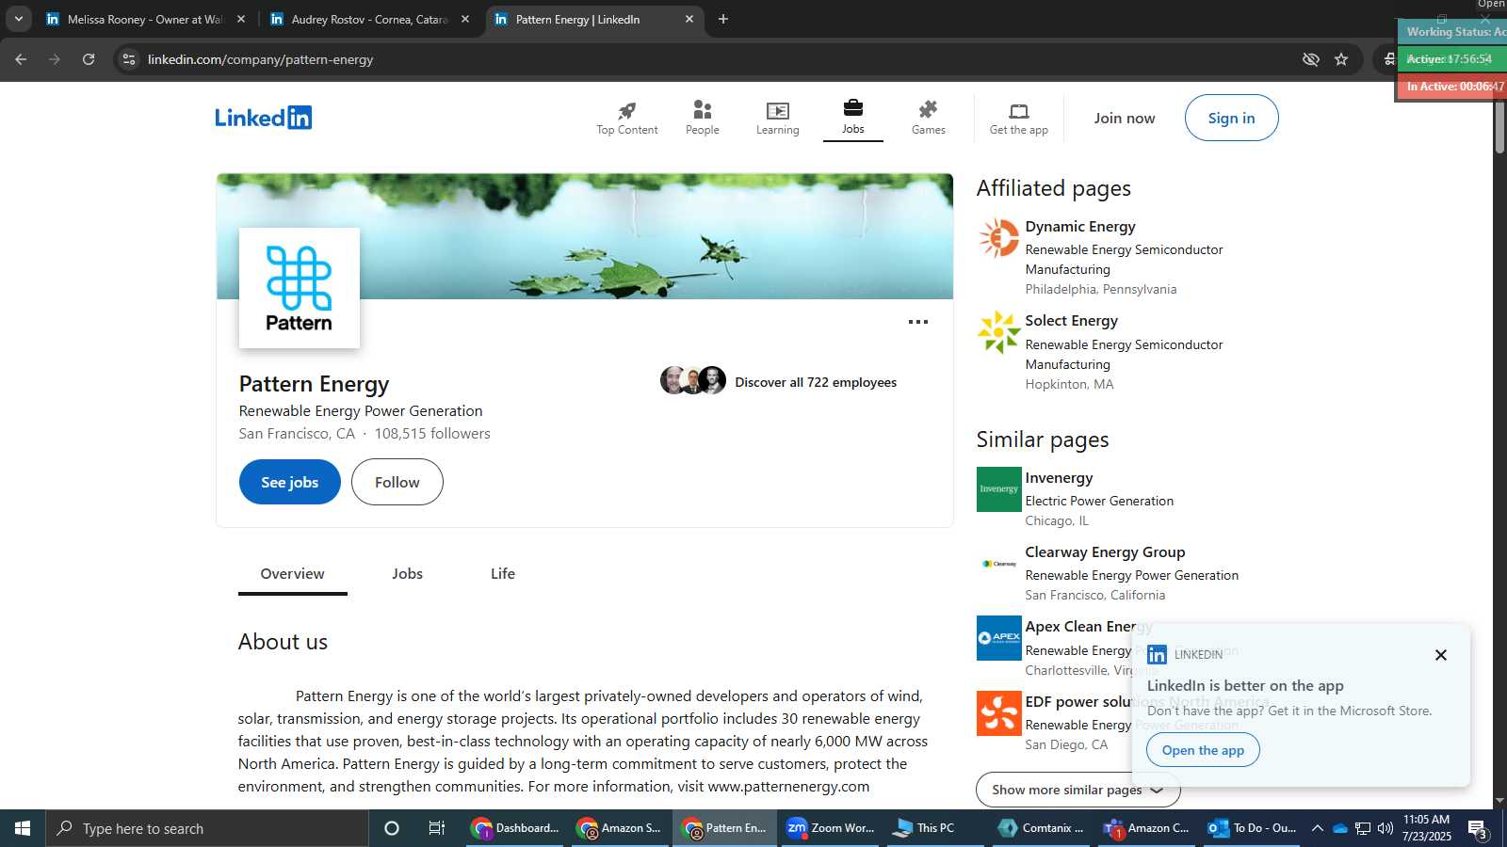View site information icon in address bar
This screenshot has width=1507, height=847.
click(x=129, y=59)
